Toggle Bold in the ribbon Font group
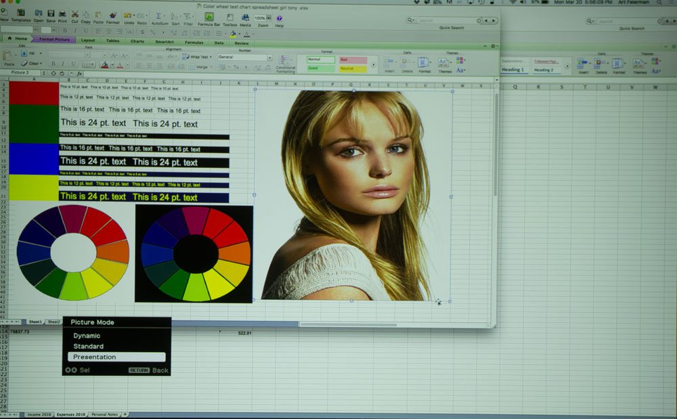Viewport: 677px width, 419px height. (53, 64)
